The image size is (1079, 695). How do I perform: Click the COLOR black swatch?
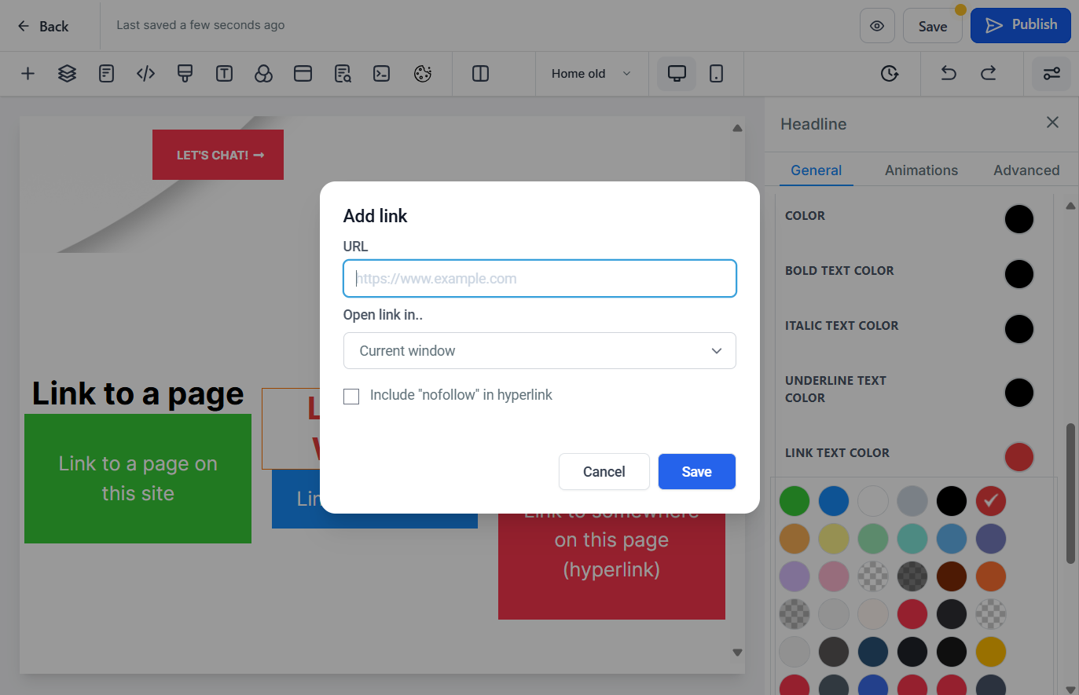[x=1019, y=219]
